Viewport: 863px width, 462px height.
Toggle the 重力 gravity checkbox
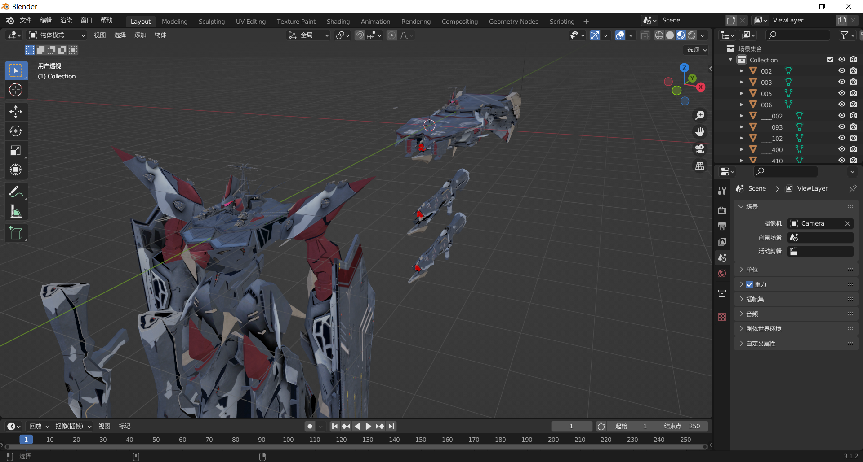point(749,284)
